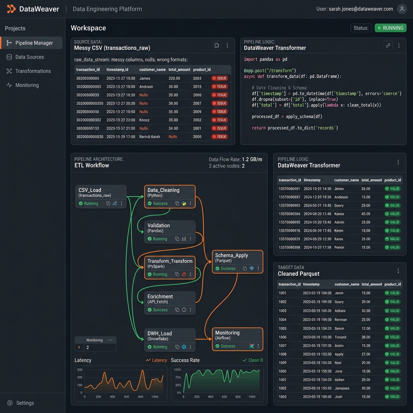This screenshot has width=413, height=413.
Task: Open Cleaned Parquet panel three-dot menu
Action: click(x=398, y=271)
